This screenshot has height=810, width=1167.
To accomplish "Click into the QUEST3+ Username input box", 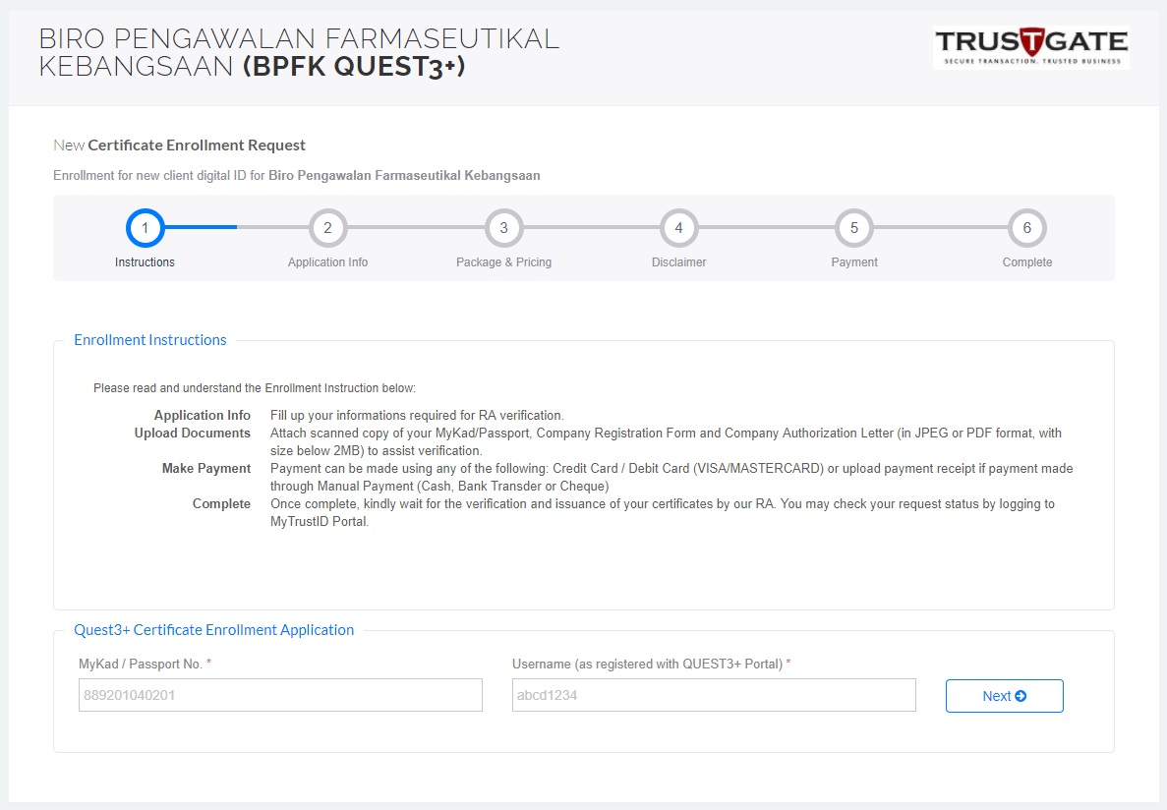I will click(714, 695).
